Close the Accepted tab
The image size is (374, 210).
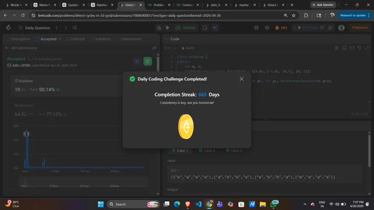click(59, 39)
